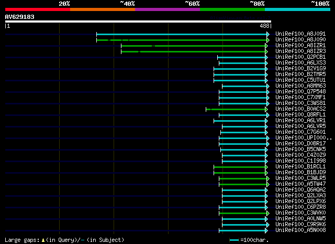335x244 pixels.
Task: Click the orange ~40% identity legend segment
Action: 103,9
